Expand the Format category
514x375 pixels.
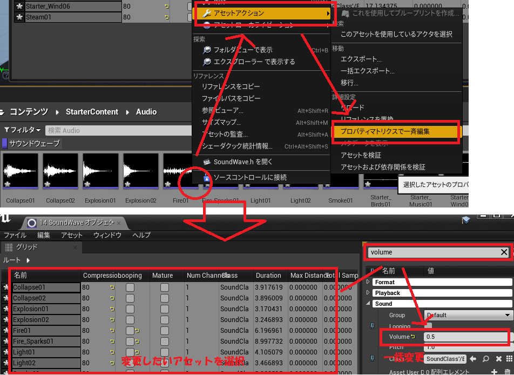pos(368,282)
